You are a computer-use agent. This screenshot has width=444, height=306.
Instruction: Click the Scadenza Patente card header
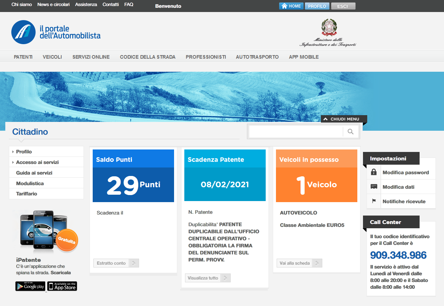225,159
